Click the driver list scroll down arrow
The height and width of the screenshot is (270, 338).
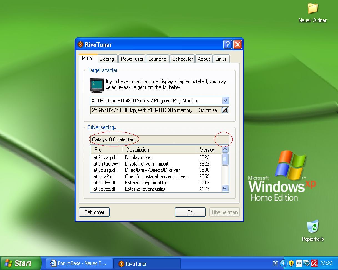click(225, 189)
